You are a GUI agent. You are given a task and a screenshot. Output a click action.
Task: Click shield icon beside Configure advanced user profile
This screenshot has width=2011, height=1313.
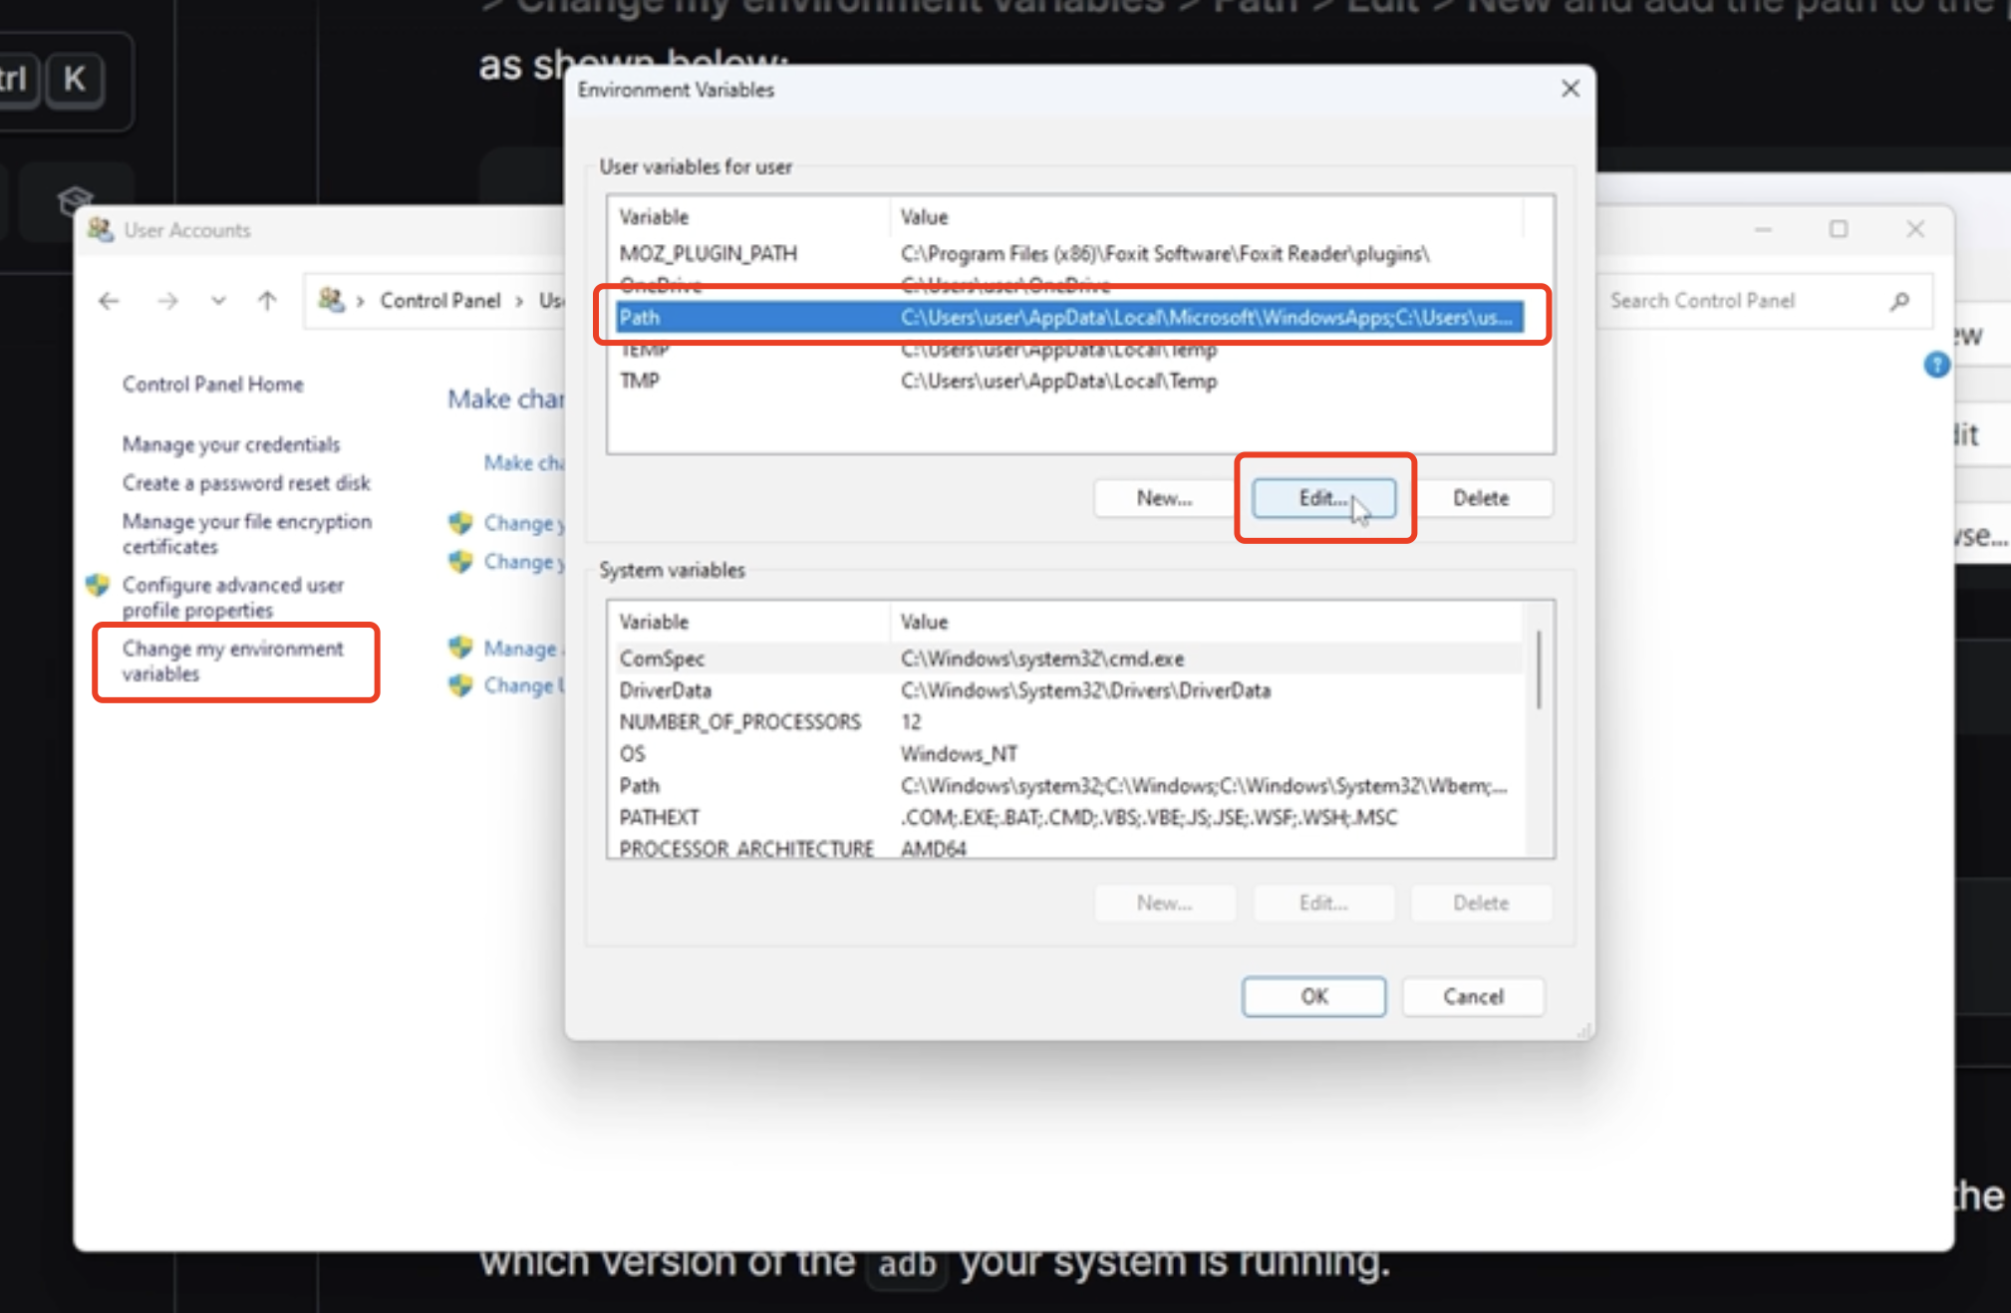tap(98, 586)
